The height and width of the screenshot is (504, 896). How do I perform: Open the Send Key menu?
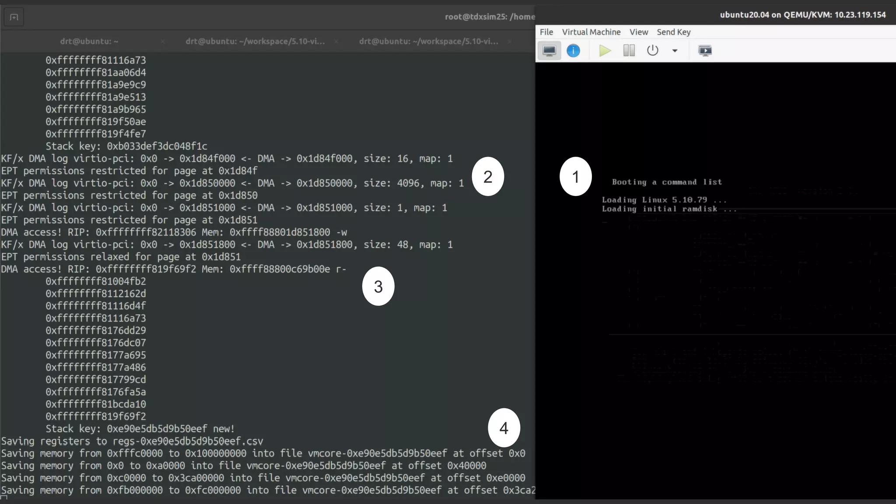673,32
